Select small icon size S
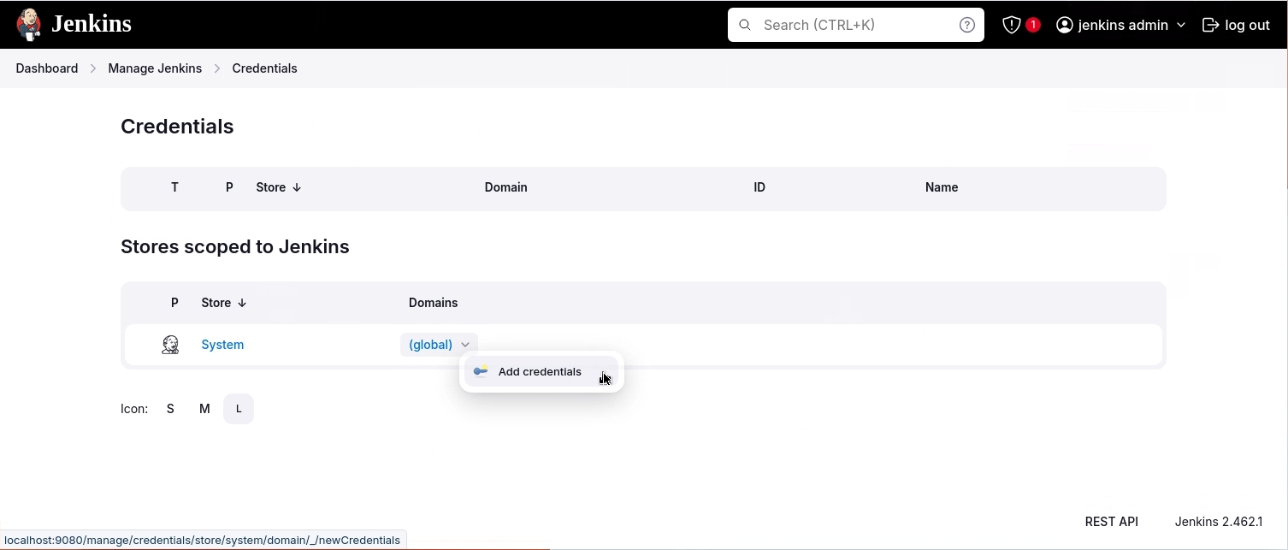The image size is (1288, 550). click(x=170, y=409)
